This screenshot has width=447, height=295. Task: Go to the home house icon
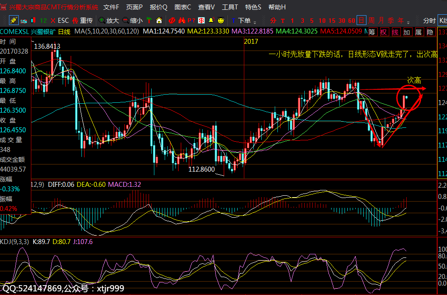(x=159, y=21)
